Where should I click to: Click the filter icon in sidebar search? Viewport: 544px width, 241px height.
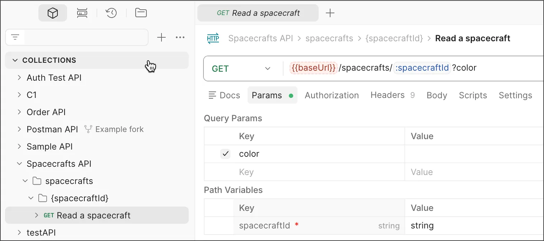coord(15,37)
